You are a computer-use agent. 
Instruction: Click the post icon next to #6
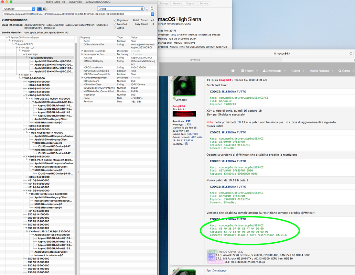[x=213, y=80]
